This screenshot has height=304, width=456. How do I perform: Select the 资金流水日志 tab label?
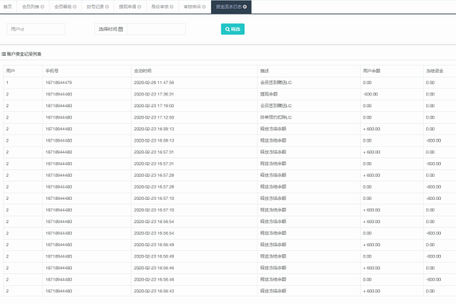(x=229, y=7)
